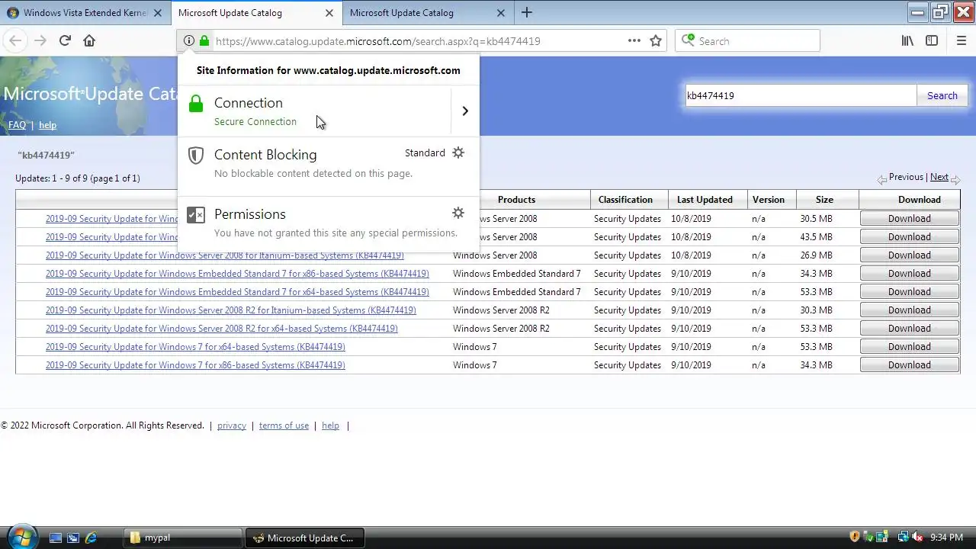Download Windows 7 x64 update
976x549 pixels.
coord(909,347)
